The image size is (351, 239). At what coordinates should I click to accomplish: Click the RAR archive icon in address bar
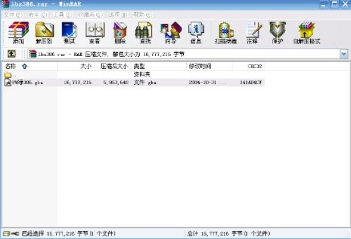point(32,54)
